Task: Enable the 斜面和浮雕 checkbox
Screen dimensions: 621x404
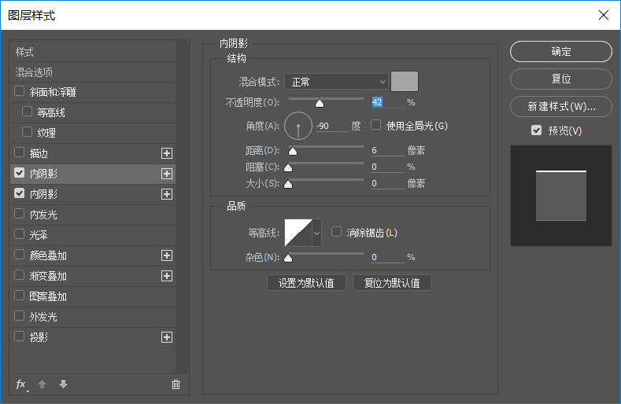Action: tap(20, 92)
